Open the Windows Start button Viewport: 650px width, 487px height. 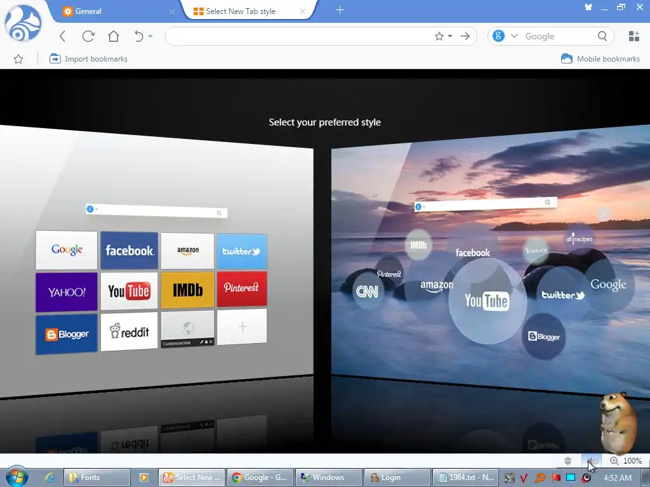point(17,477)
